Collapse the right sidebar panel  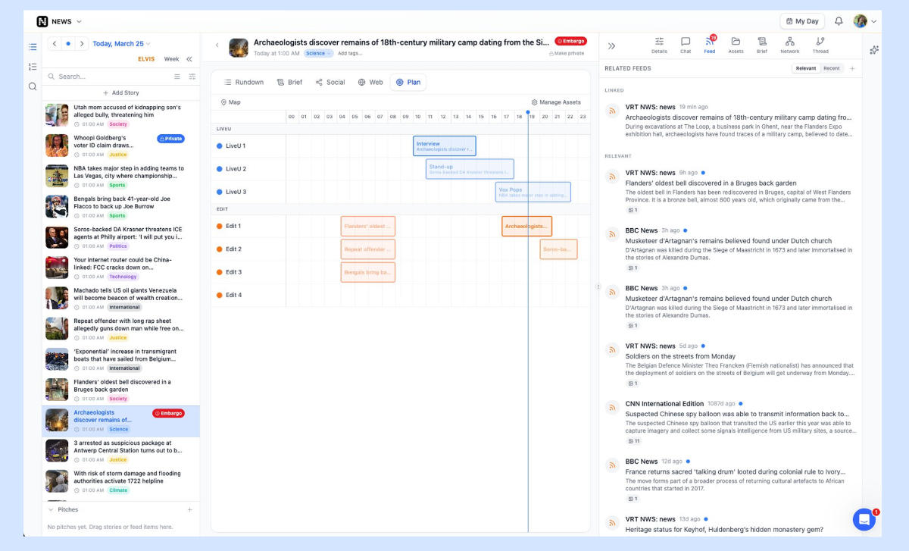coord(612,45)
